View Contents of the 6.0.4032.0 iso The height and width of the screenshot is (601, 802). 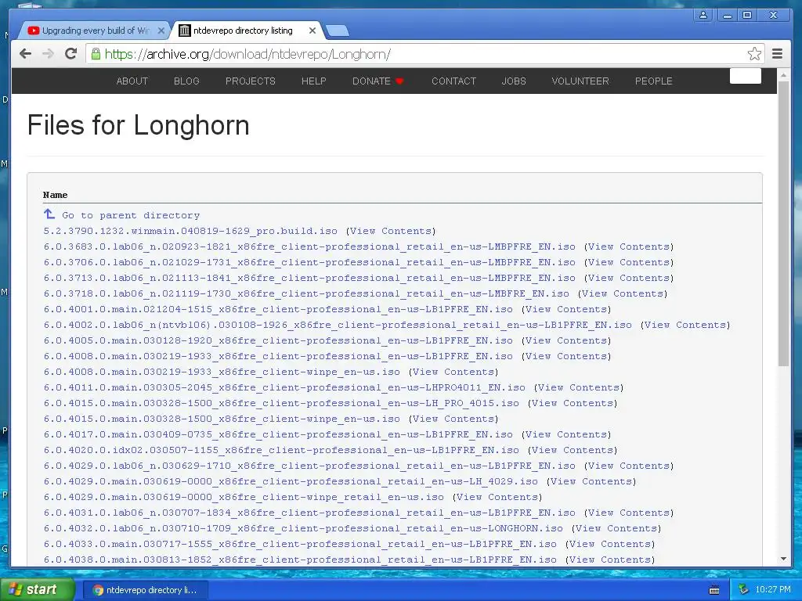tap(616, 528)
